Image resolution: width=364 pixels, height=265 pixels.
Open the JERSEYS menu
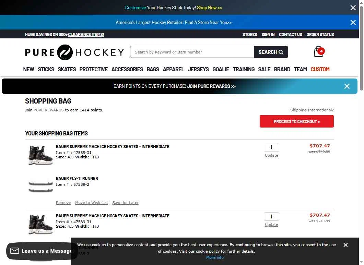click(x=198, y=69)
